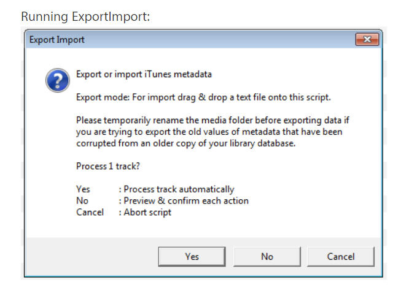Select the Running ExportImport heading text
Image resolution: width=409 pixels, height=285 pixels.
pyautogui.click(x=85, y=17)
